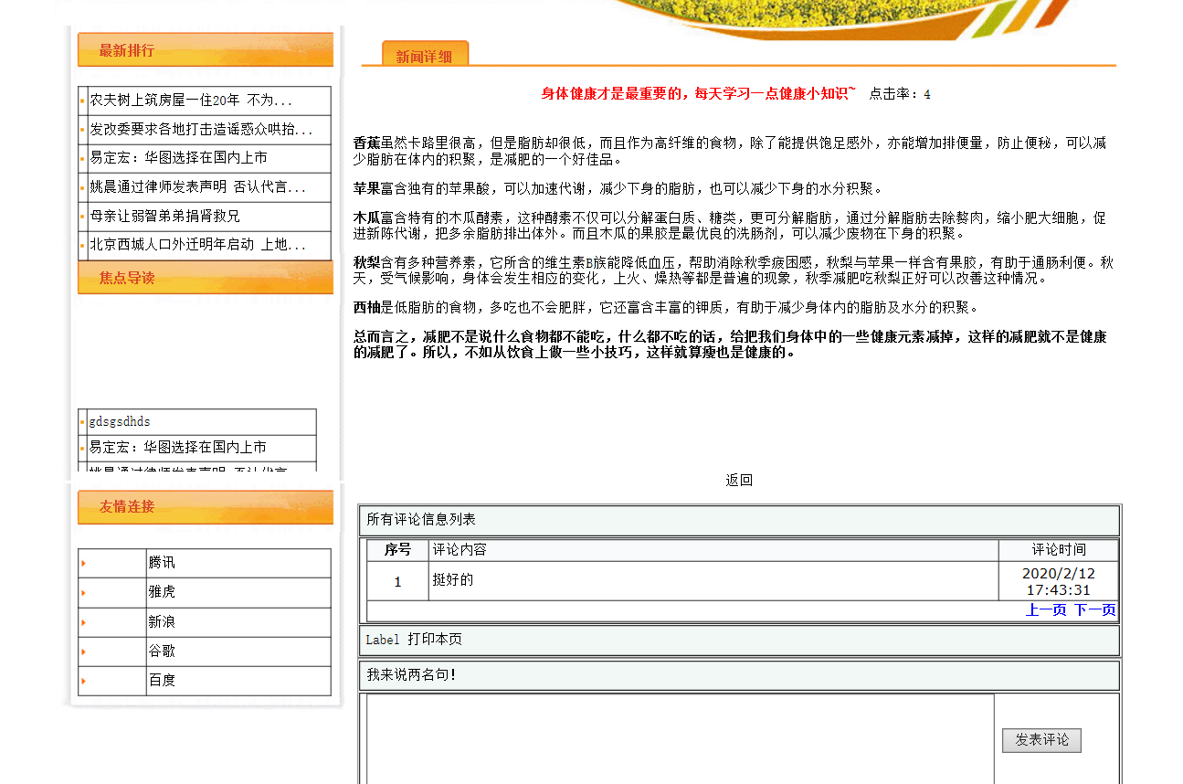Visit the 雅虎 friendly link

(x=162, y=592)
